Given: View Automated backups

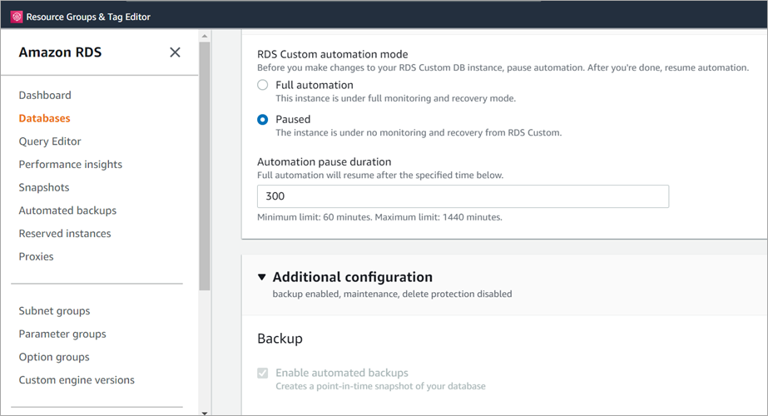Looking at the screenshot, I should [67, 210].
